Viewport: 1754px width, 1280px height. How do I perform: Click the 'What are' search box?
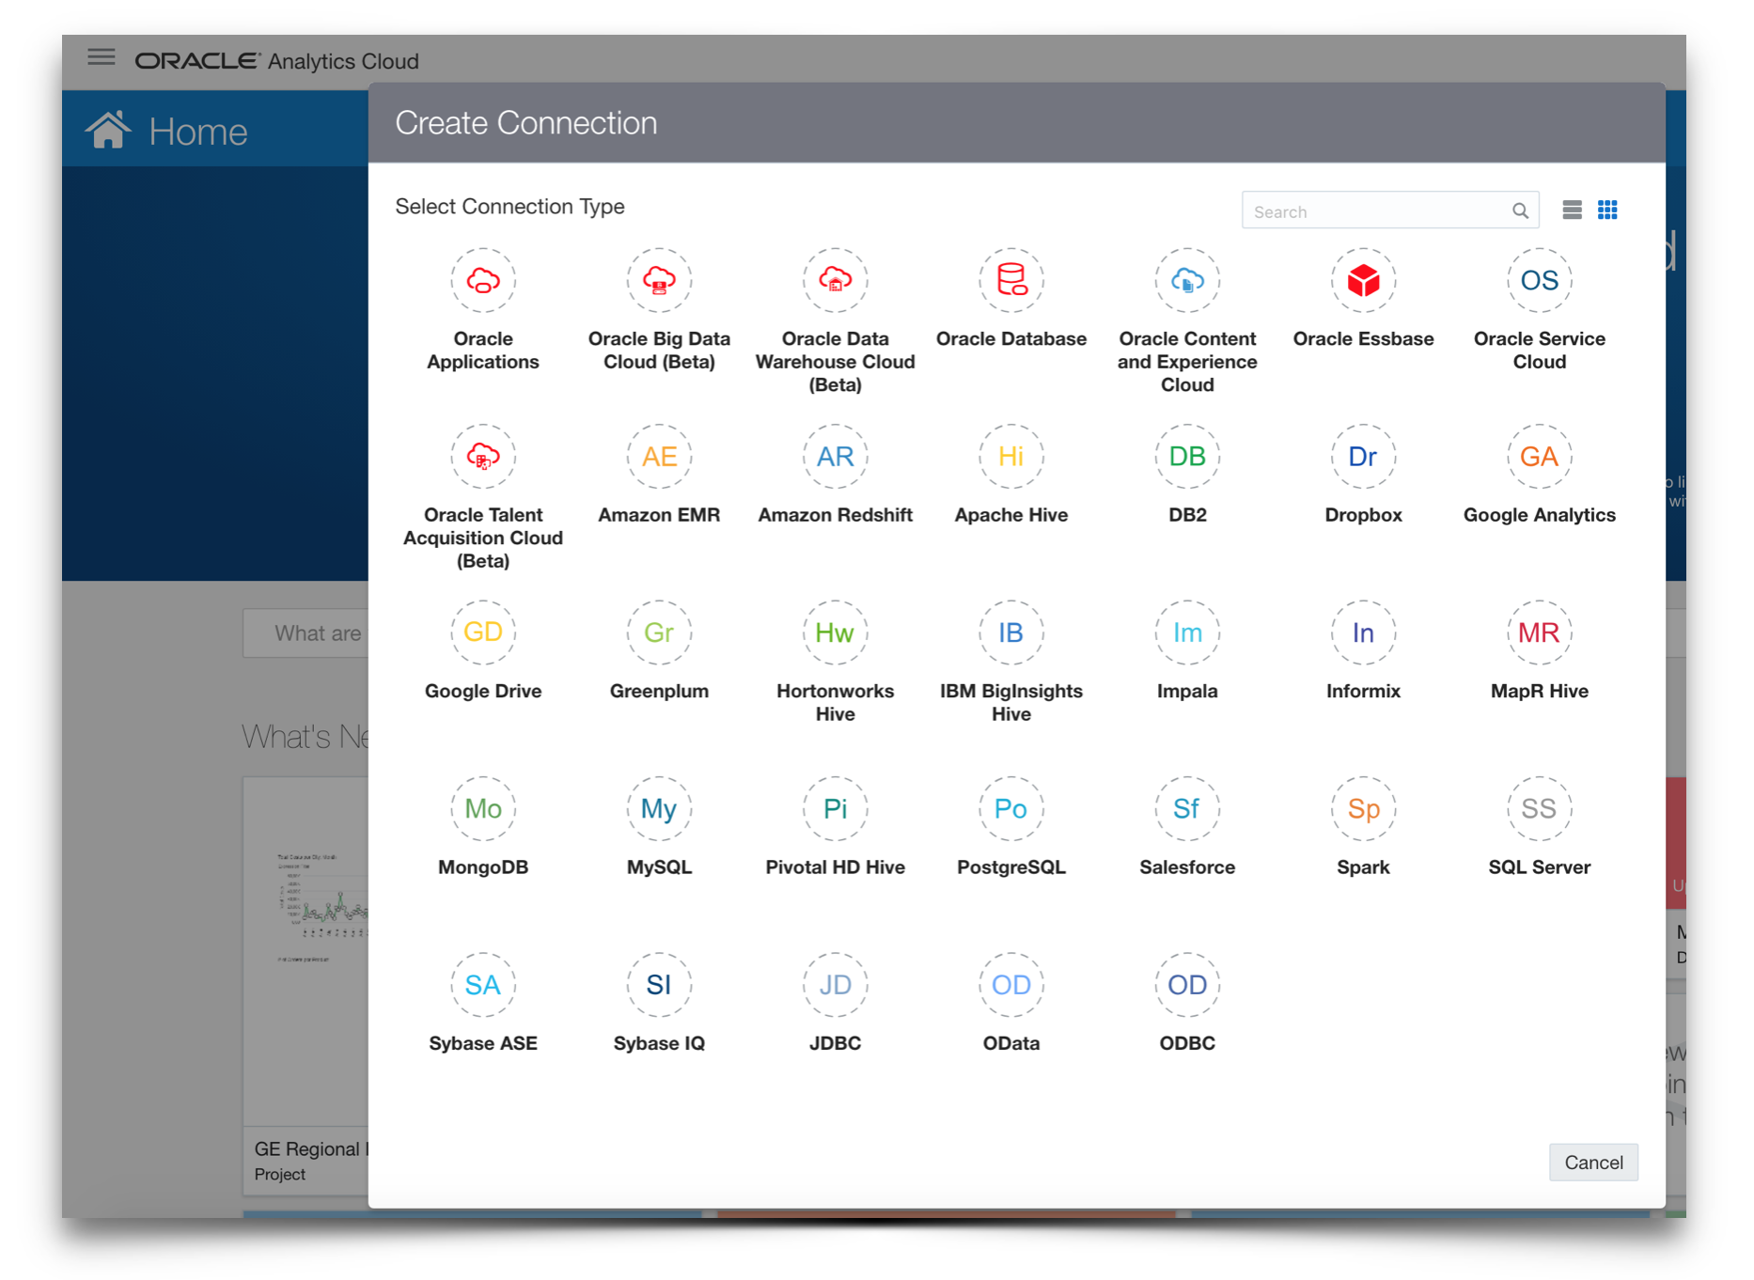tap(306, 633)
